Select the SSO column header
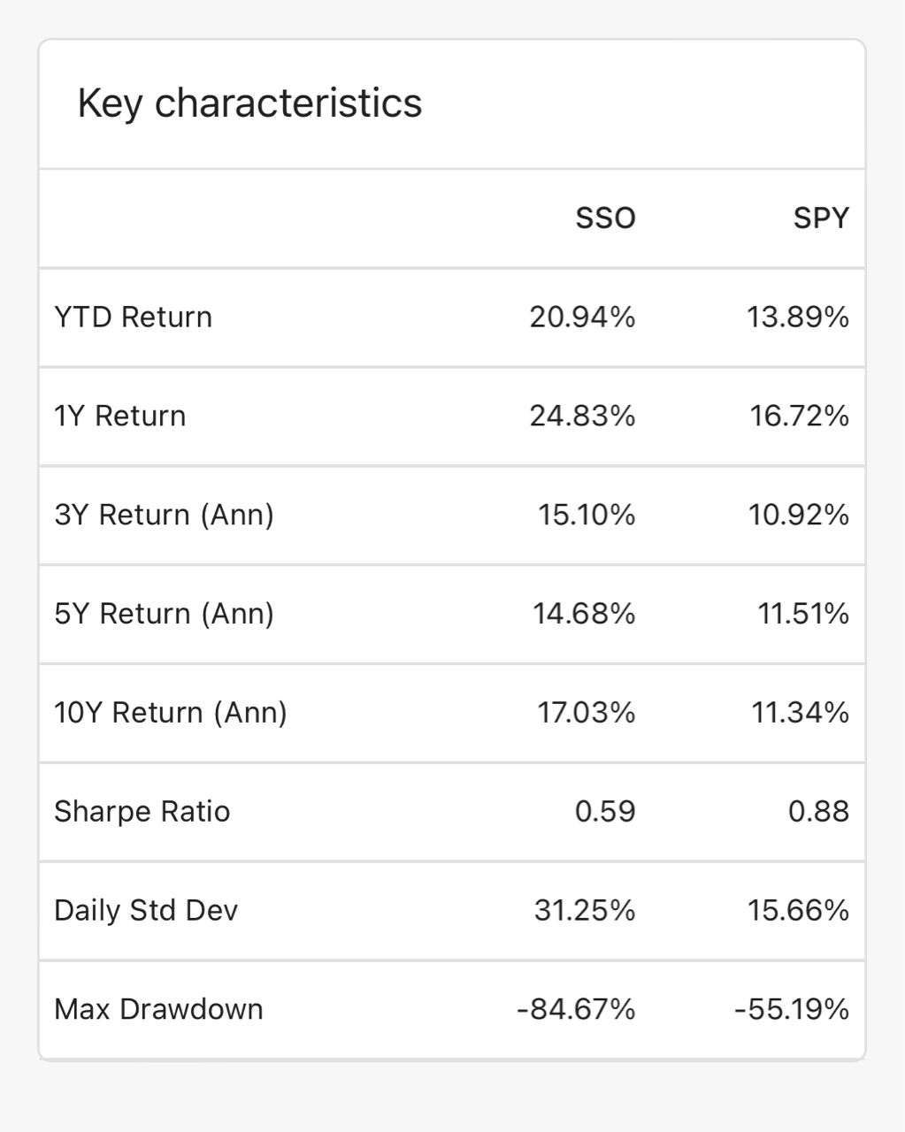 point(605,218)
